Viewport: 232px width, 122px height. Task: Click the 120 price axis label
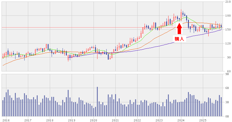pyautogui.click(x=227, y=44)
